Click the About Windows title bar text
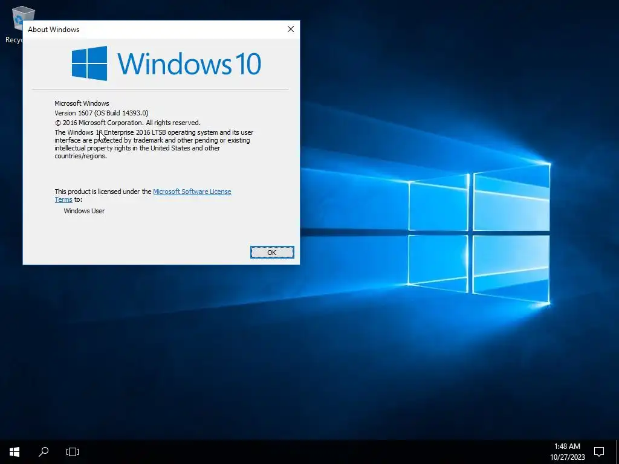 click(53, 30)
